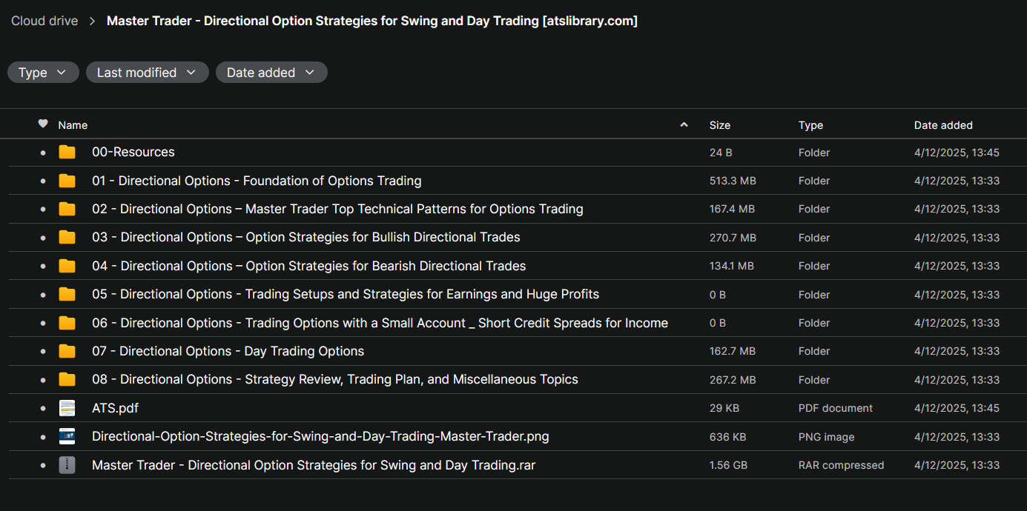Screen dimensions: 1027x511
Task: Click the favourite dot beside folder 05 Earnings
Action: (x=43, y=295)
